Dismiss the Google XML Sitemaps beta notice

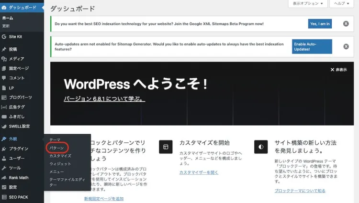(x=346, y=24)
